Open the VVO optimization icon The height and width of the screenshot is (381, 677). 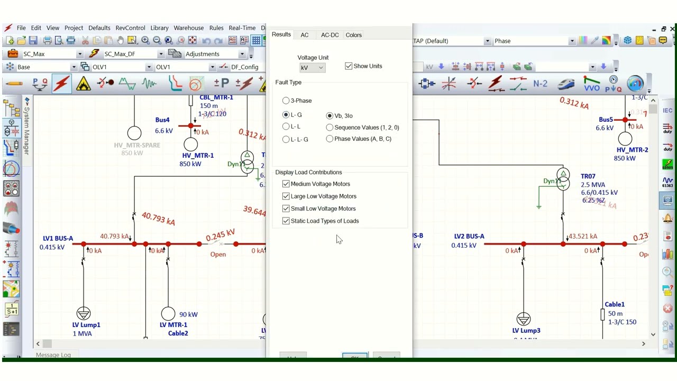[x=591, y=84]
